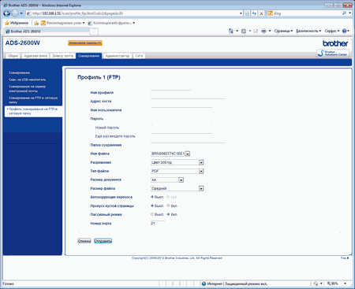Click the orange password setup button
The image size is (355, 289).
[x=85, y=43]
